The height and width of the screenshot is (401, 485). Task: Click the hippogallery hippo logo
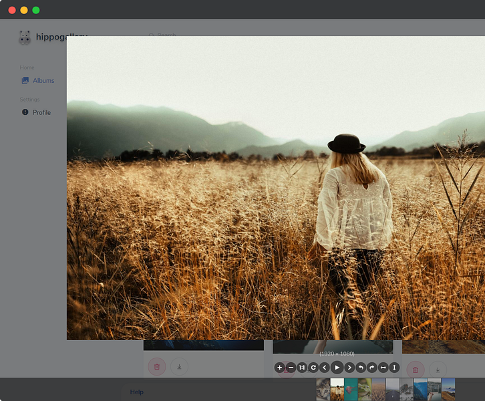pyautogui.click(x=25, y=37)
